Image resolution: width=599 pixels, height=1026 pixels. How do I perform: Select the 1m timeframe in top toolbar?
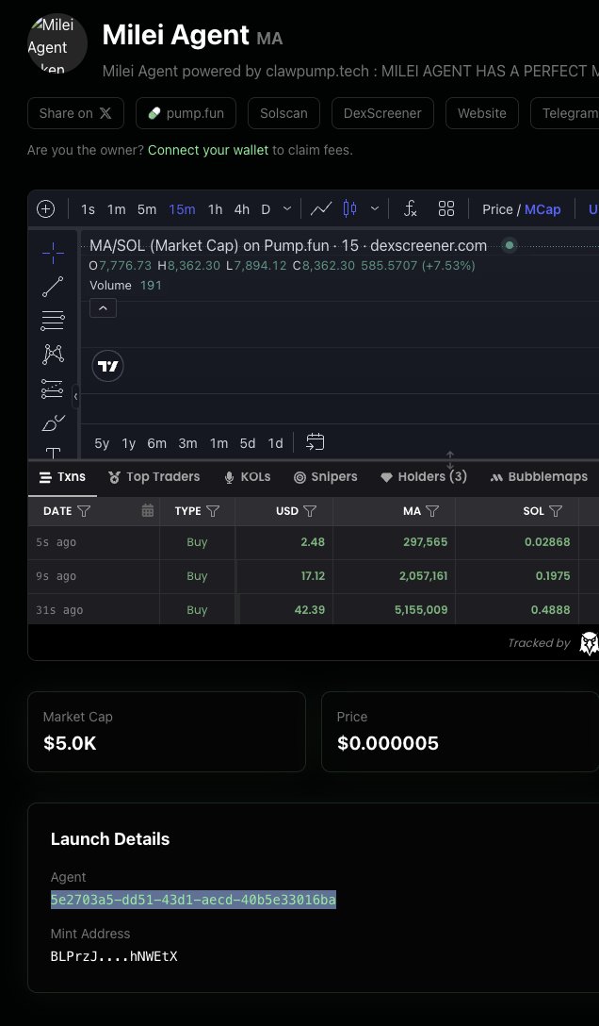[x=116, y=209]
